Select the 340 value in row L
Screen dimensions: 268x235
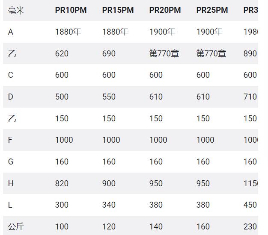point(109,205)
